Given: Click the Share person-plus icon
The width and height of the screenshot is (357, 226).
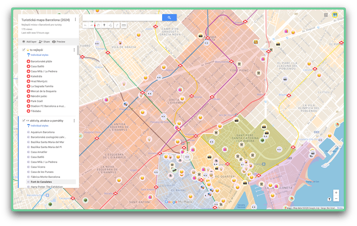Looking at the screenshot, I should click(41, 42).
